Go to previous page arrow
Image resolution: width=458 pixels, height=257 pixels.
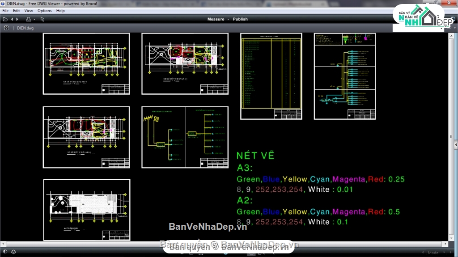(12, 19)
